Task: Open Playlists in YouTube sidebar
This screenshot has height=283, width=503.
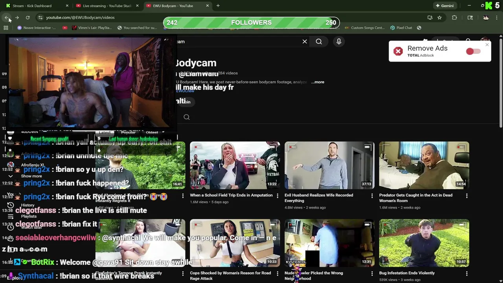Action: (29, 216)
